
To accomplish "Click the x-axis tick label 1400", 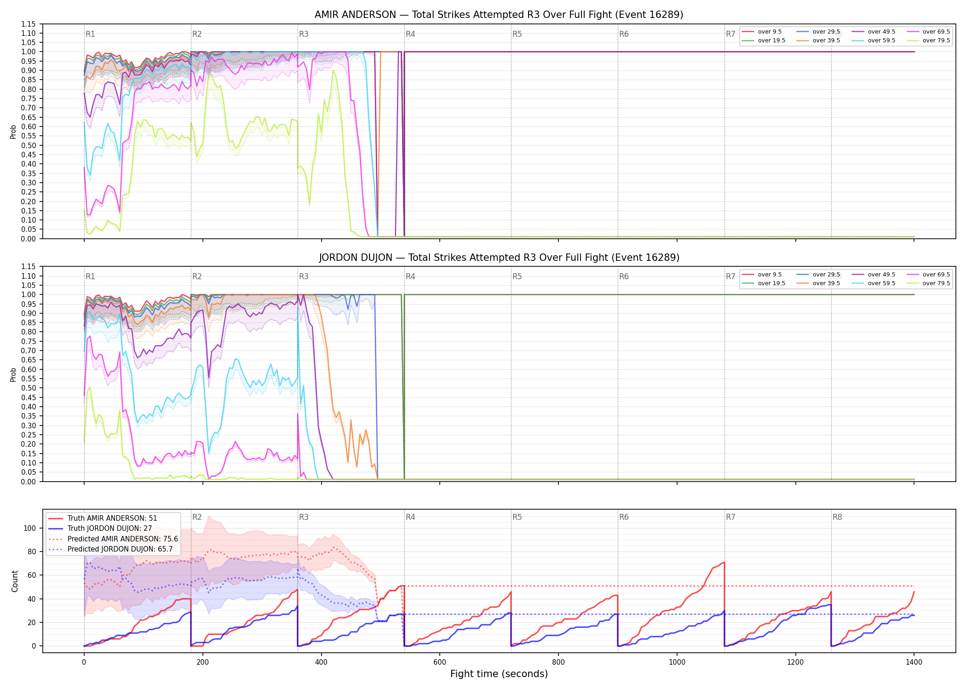I will point(914,662).
